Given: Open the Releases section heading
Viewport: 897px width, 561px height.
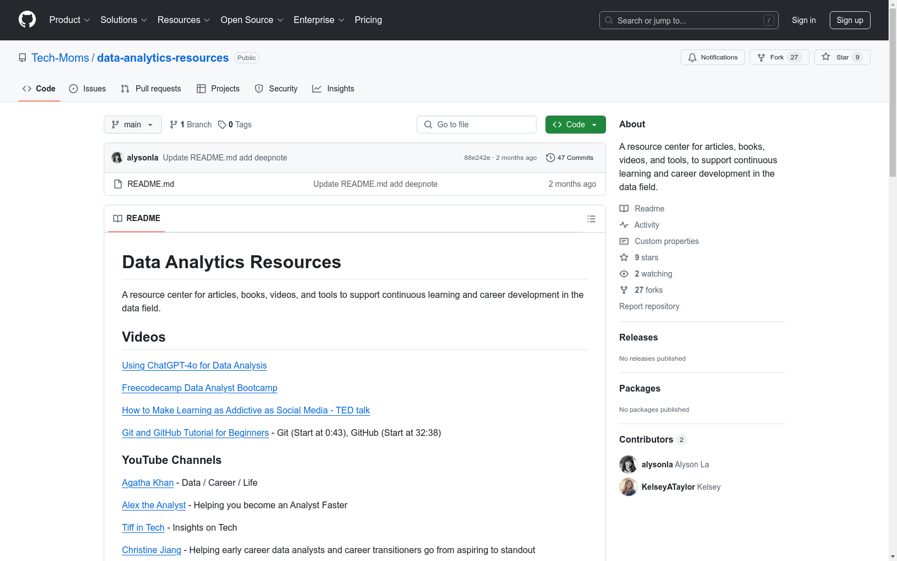Looking at the screenshot, I should point(639,338).
